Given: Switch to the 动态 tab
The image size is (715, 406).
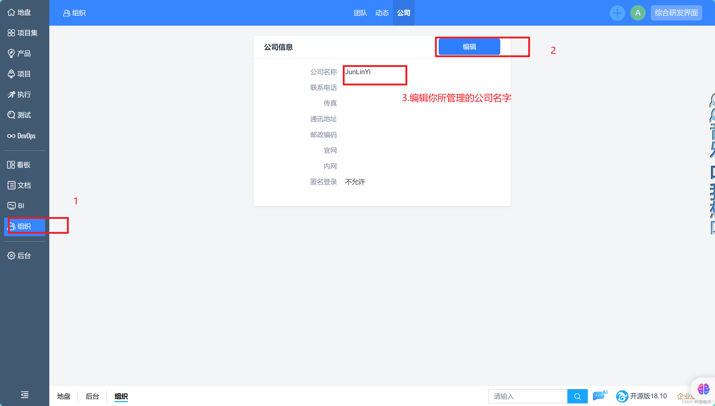Looking at the screenshot, I should coord(382,13).
